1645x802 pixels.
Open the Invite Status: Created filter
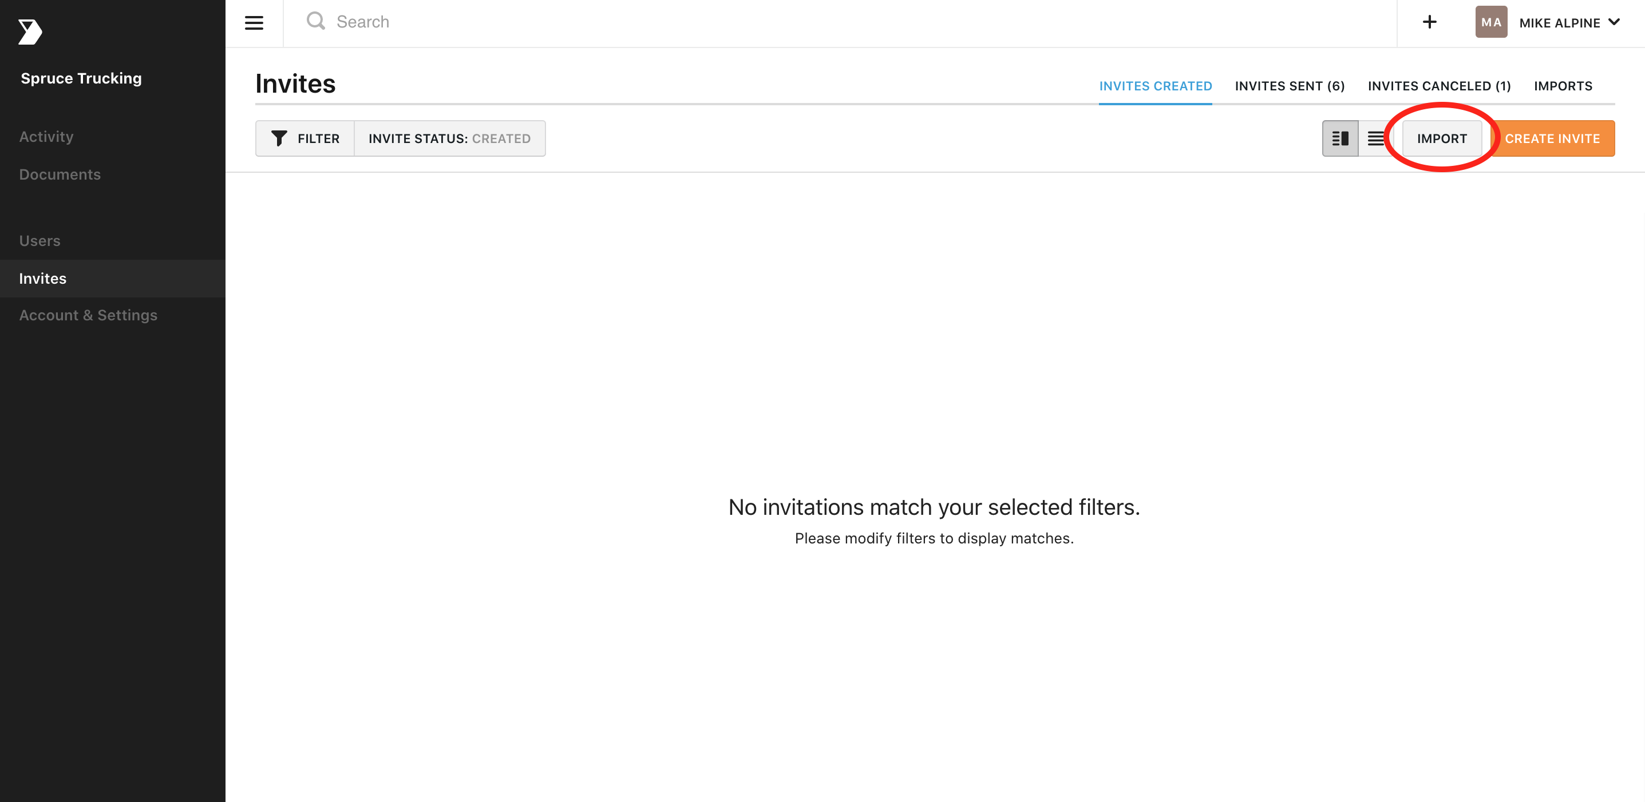(449, 138)
